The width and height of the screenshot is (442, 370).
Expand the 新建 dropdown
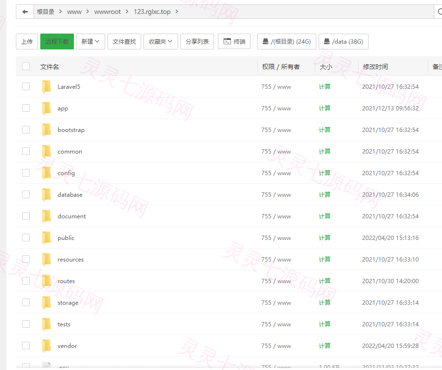click(91, 41)
